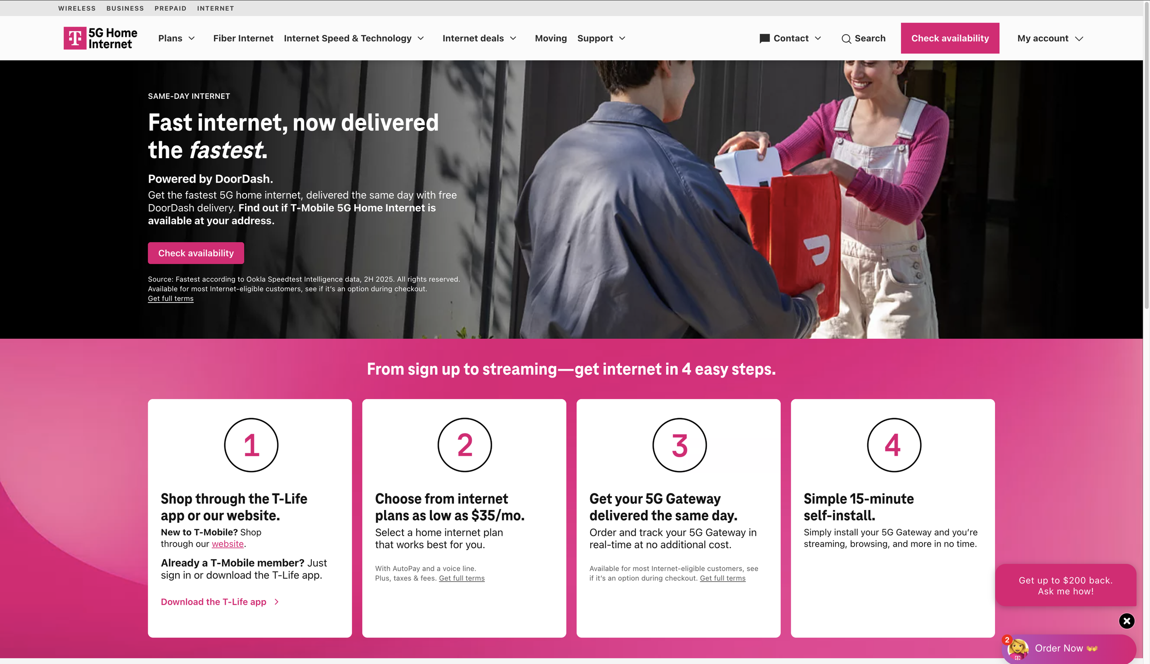1150x664 pixels.
Task: Open Get full terms link in hero
Action: pos(171,298)
